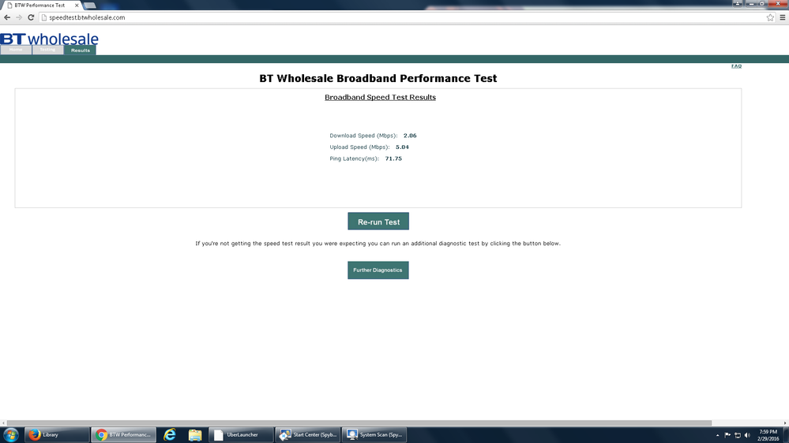
Task: Switch to Firefox Library taskbar window
Action: tap(57, 434)
